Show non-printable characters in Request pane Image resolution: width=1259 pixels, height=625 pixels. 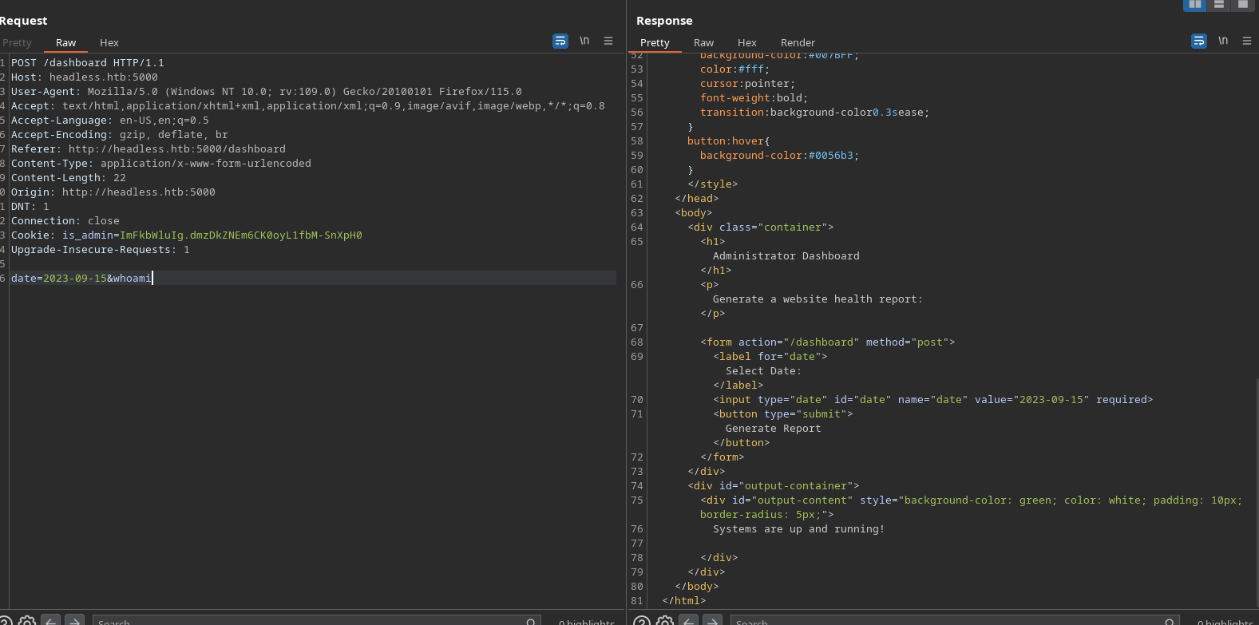coord(584,41)
